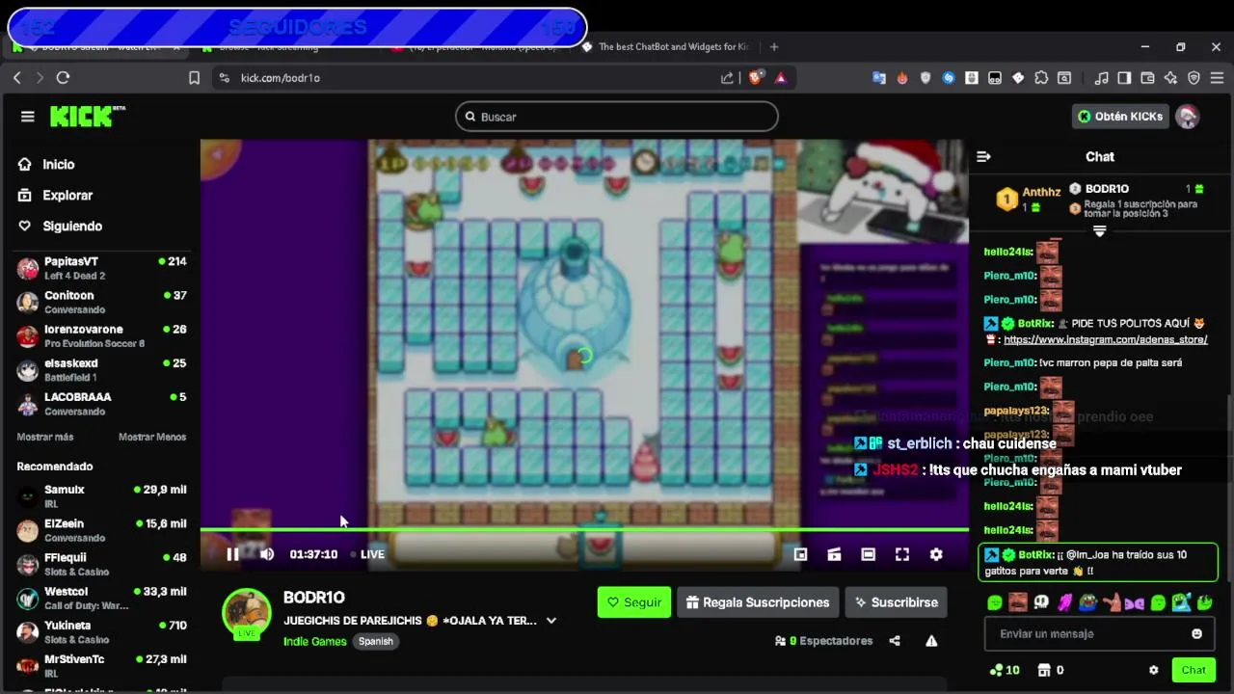The height and width of the screenshot is (694, 1234).
Task: Open Brave wallet icon in toolbar
Action: click(1147, 78)
